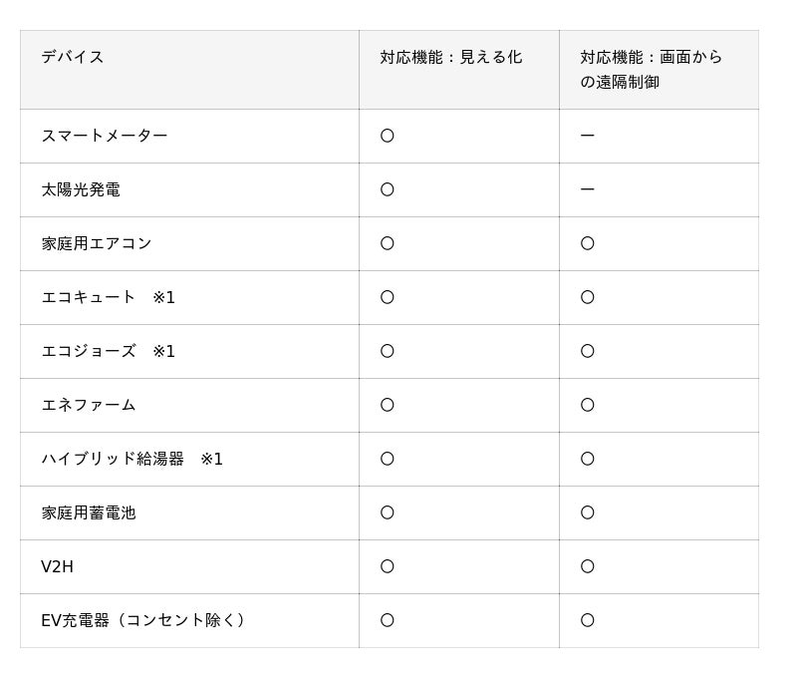Viewport: 797px width, 678px height.
Task: Click the 家庭用エアコン remote control circle mark
Action: [588, 243]
